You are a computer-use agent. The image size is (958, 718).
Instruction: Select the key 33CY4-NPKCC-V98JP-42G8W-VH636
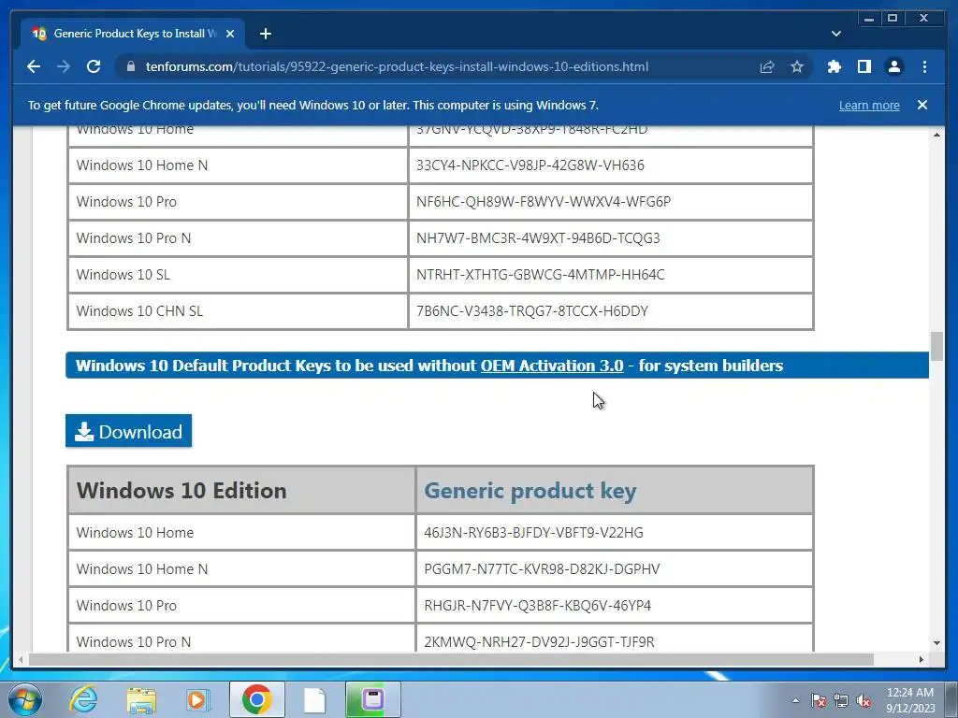[x=530, y=165]
